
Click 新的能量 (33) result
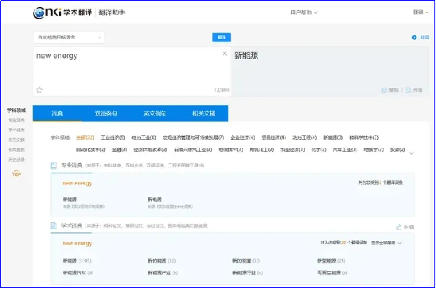246,261
